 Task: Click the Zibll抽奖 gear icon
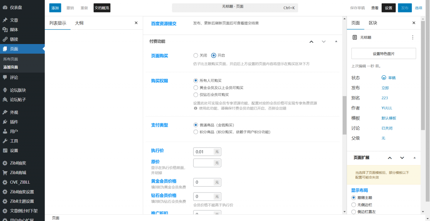coord(5,163)
